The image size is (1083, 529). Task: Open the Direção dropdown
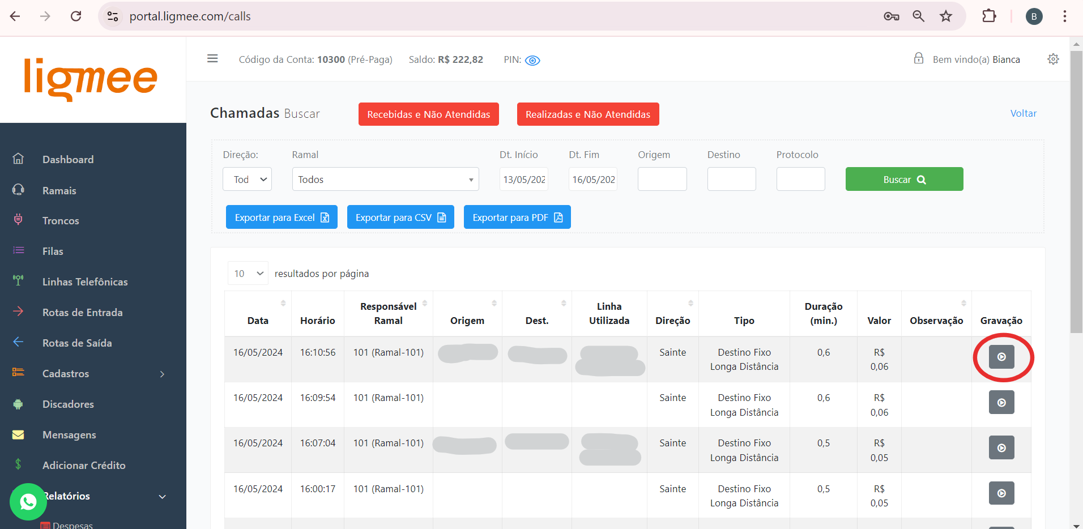[x=247, y=180]
